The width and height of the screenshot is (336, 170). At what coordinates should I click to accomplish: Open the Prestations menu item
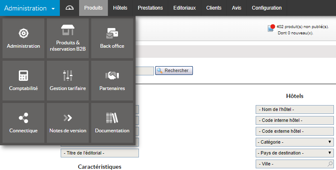pyautogui.click(x=151, y=8)
